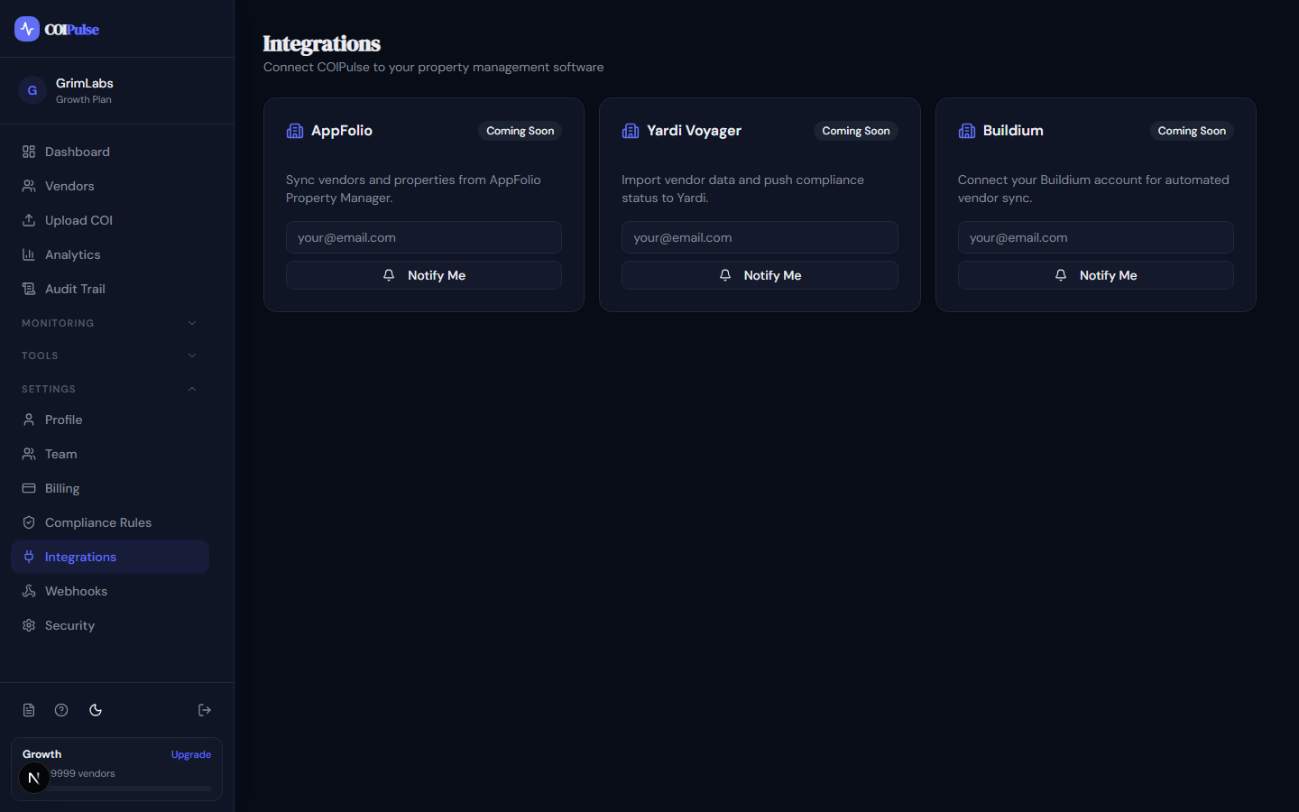Click the Audit Trail scroll icon
The height and width of the screenshot is (812, 1299).
point(29,289)
